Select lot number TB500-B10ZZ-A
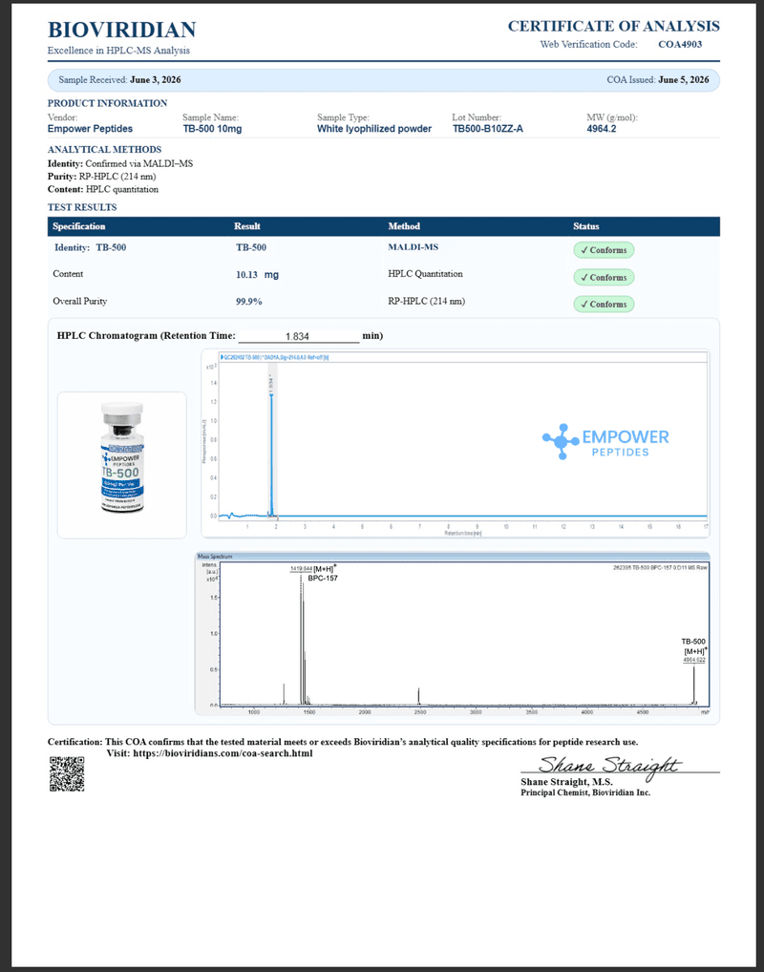The height and width of the screenshot is (972, 764). [x=487, y=129]
